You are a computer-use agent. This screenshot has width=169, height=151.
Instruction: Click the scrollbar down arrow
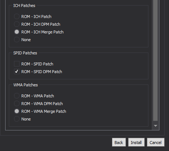[x=155, y=126]
